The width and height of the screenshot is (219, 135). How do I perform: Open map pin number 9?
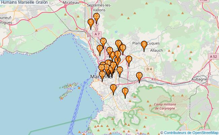coord(144,45)
